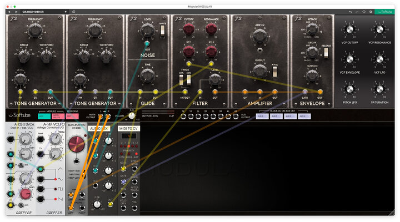The height and width of the screenshot is (222, 400).
Task: Click the AUDIO MIX module title
Action: click(99, 128)
